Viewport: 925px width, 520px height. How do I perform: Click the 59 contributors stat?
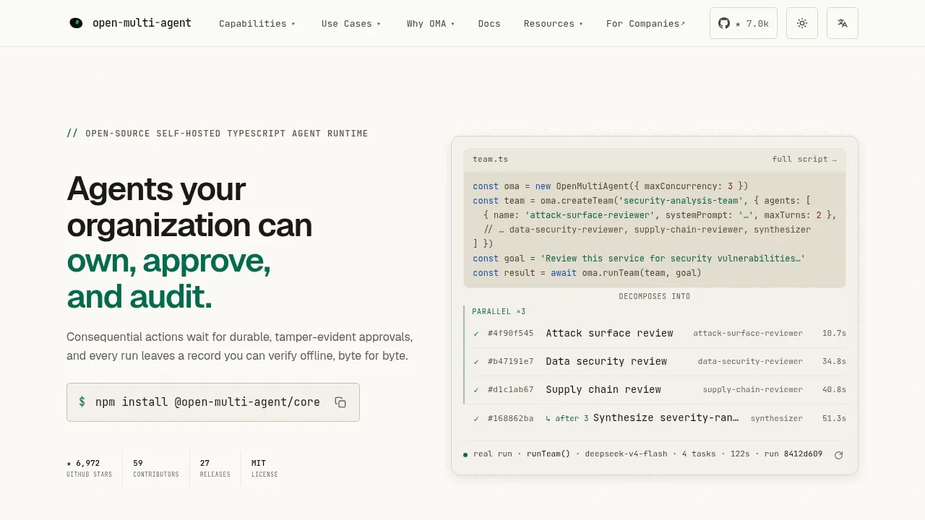(156, 468)
